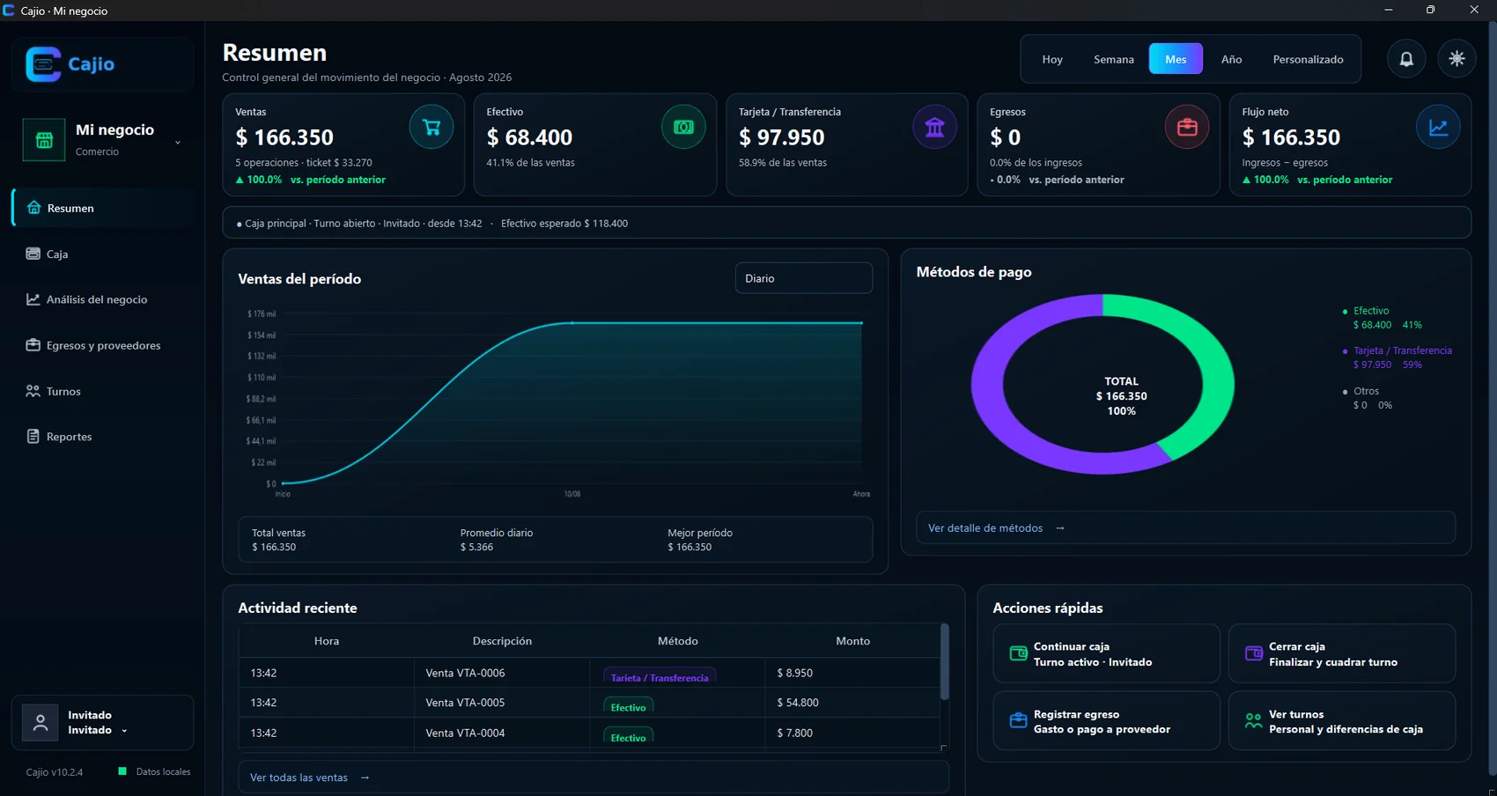This screenshot has width=1497, height=796.
Task: Click the Mi negocio store icon
Action: tap(44, 140)
